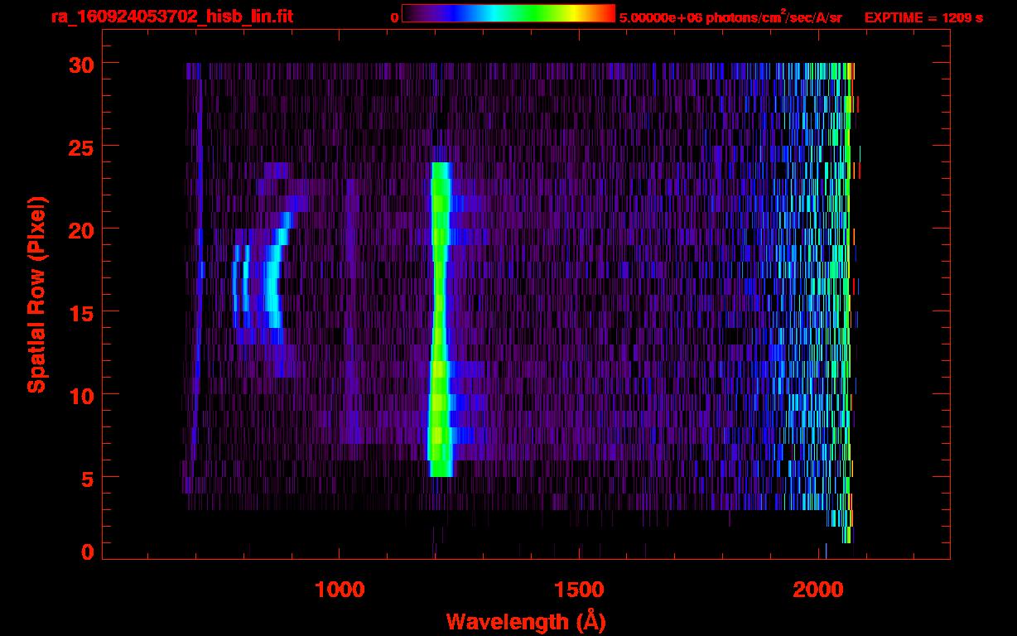
Task: Click the y-axis tick label 5
Action: [x=88, y=478]
